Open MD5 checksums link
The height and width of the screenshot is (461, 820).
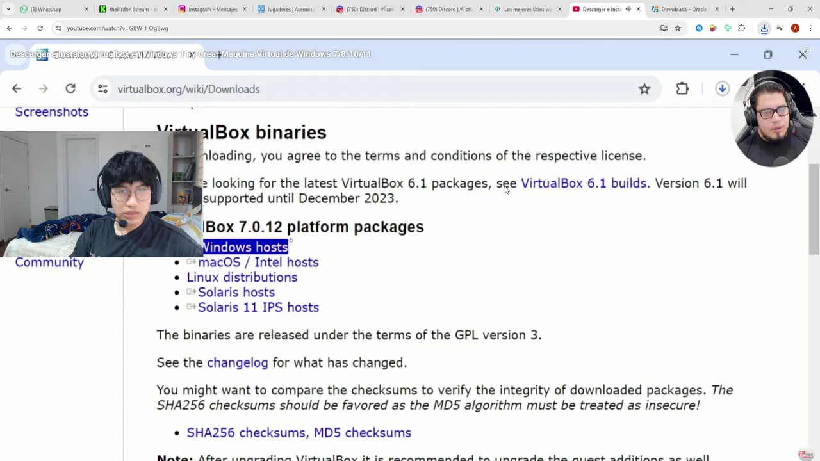[x=363, y=433]
